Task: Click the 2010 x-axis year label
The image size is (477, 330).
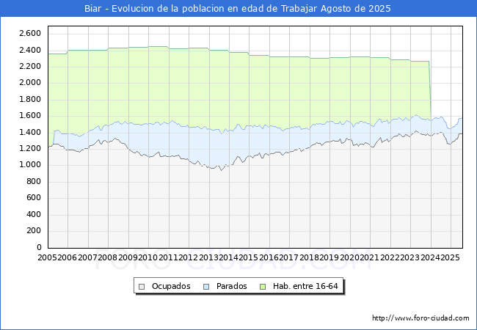Action: [148, 257]
